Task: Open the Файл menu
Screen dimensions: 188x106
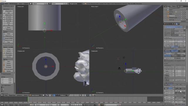Action: (x=6, y=4)
